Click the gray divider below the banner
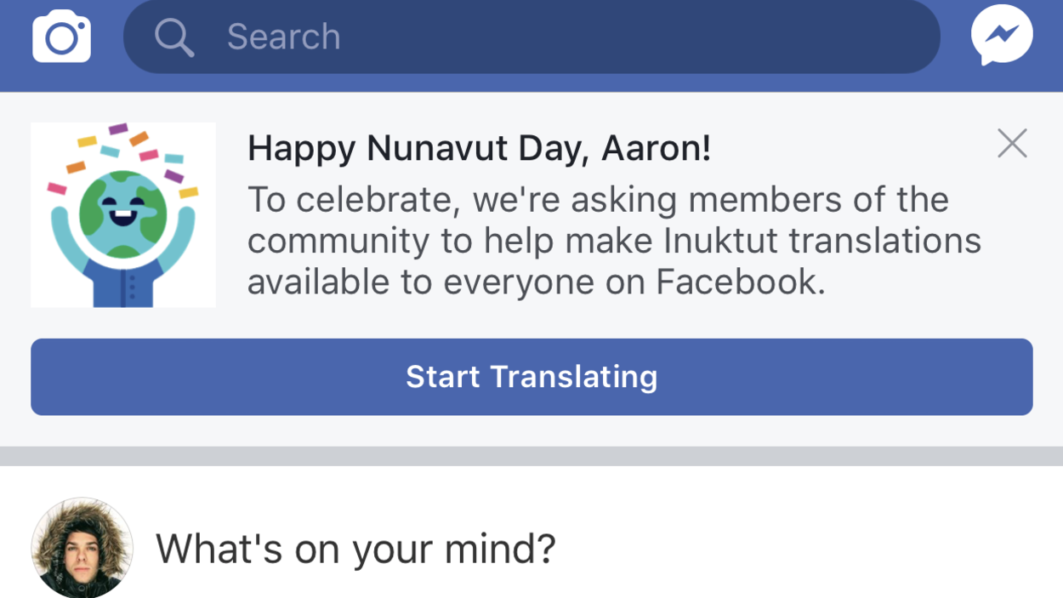Viewport: 1063px width, 598px height. (531, 456)
